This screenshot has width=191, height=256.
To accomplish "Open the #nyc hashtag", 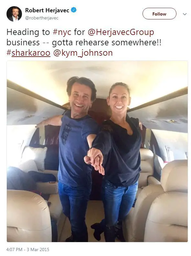I will 62,32.
